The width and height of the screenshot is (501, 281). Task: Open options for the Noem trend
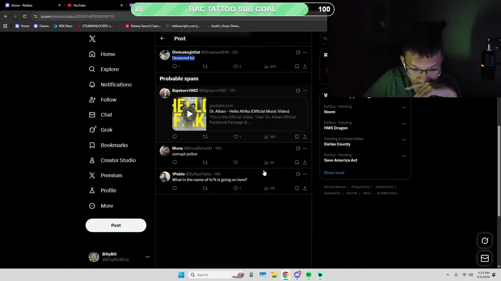[404, 108]
